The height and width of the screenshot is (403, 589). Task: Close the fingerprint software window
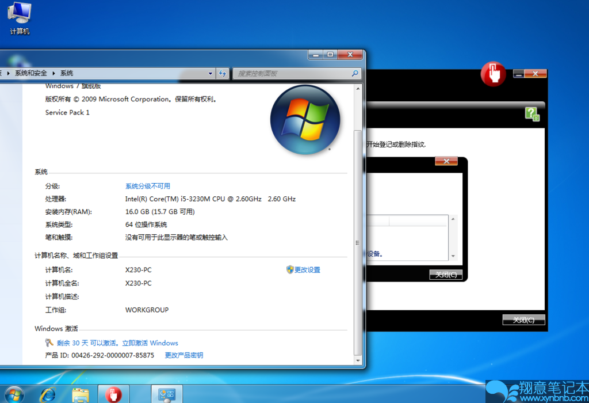536,74
